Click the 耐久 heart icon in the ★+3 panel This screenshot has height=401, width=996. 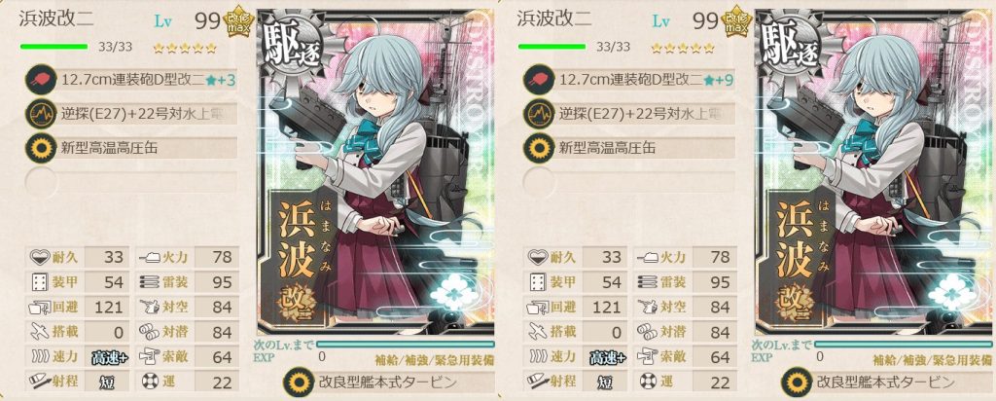[x=39, y=257]
